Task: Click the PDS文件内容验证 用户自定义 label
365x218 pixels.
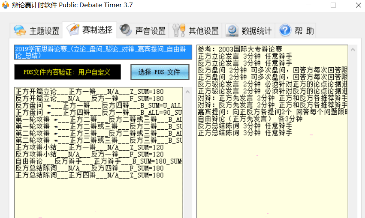Action: pos(67,72)
